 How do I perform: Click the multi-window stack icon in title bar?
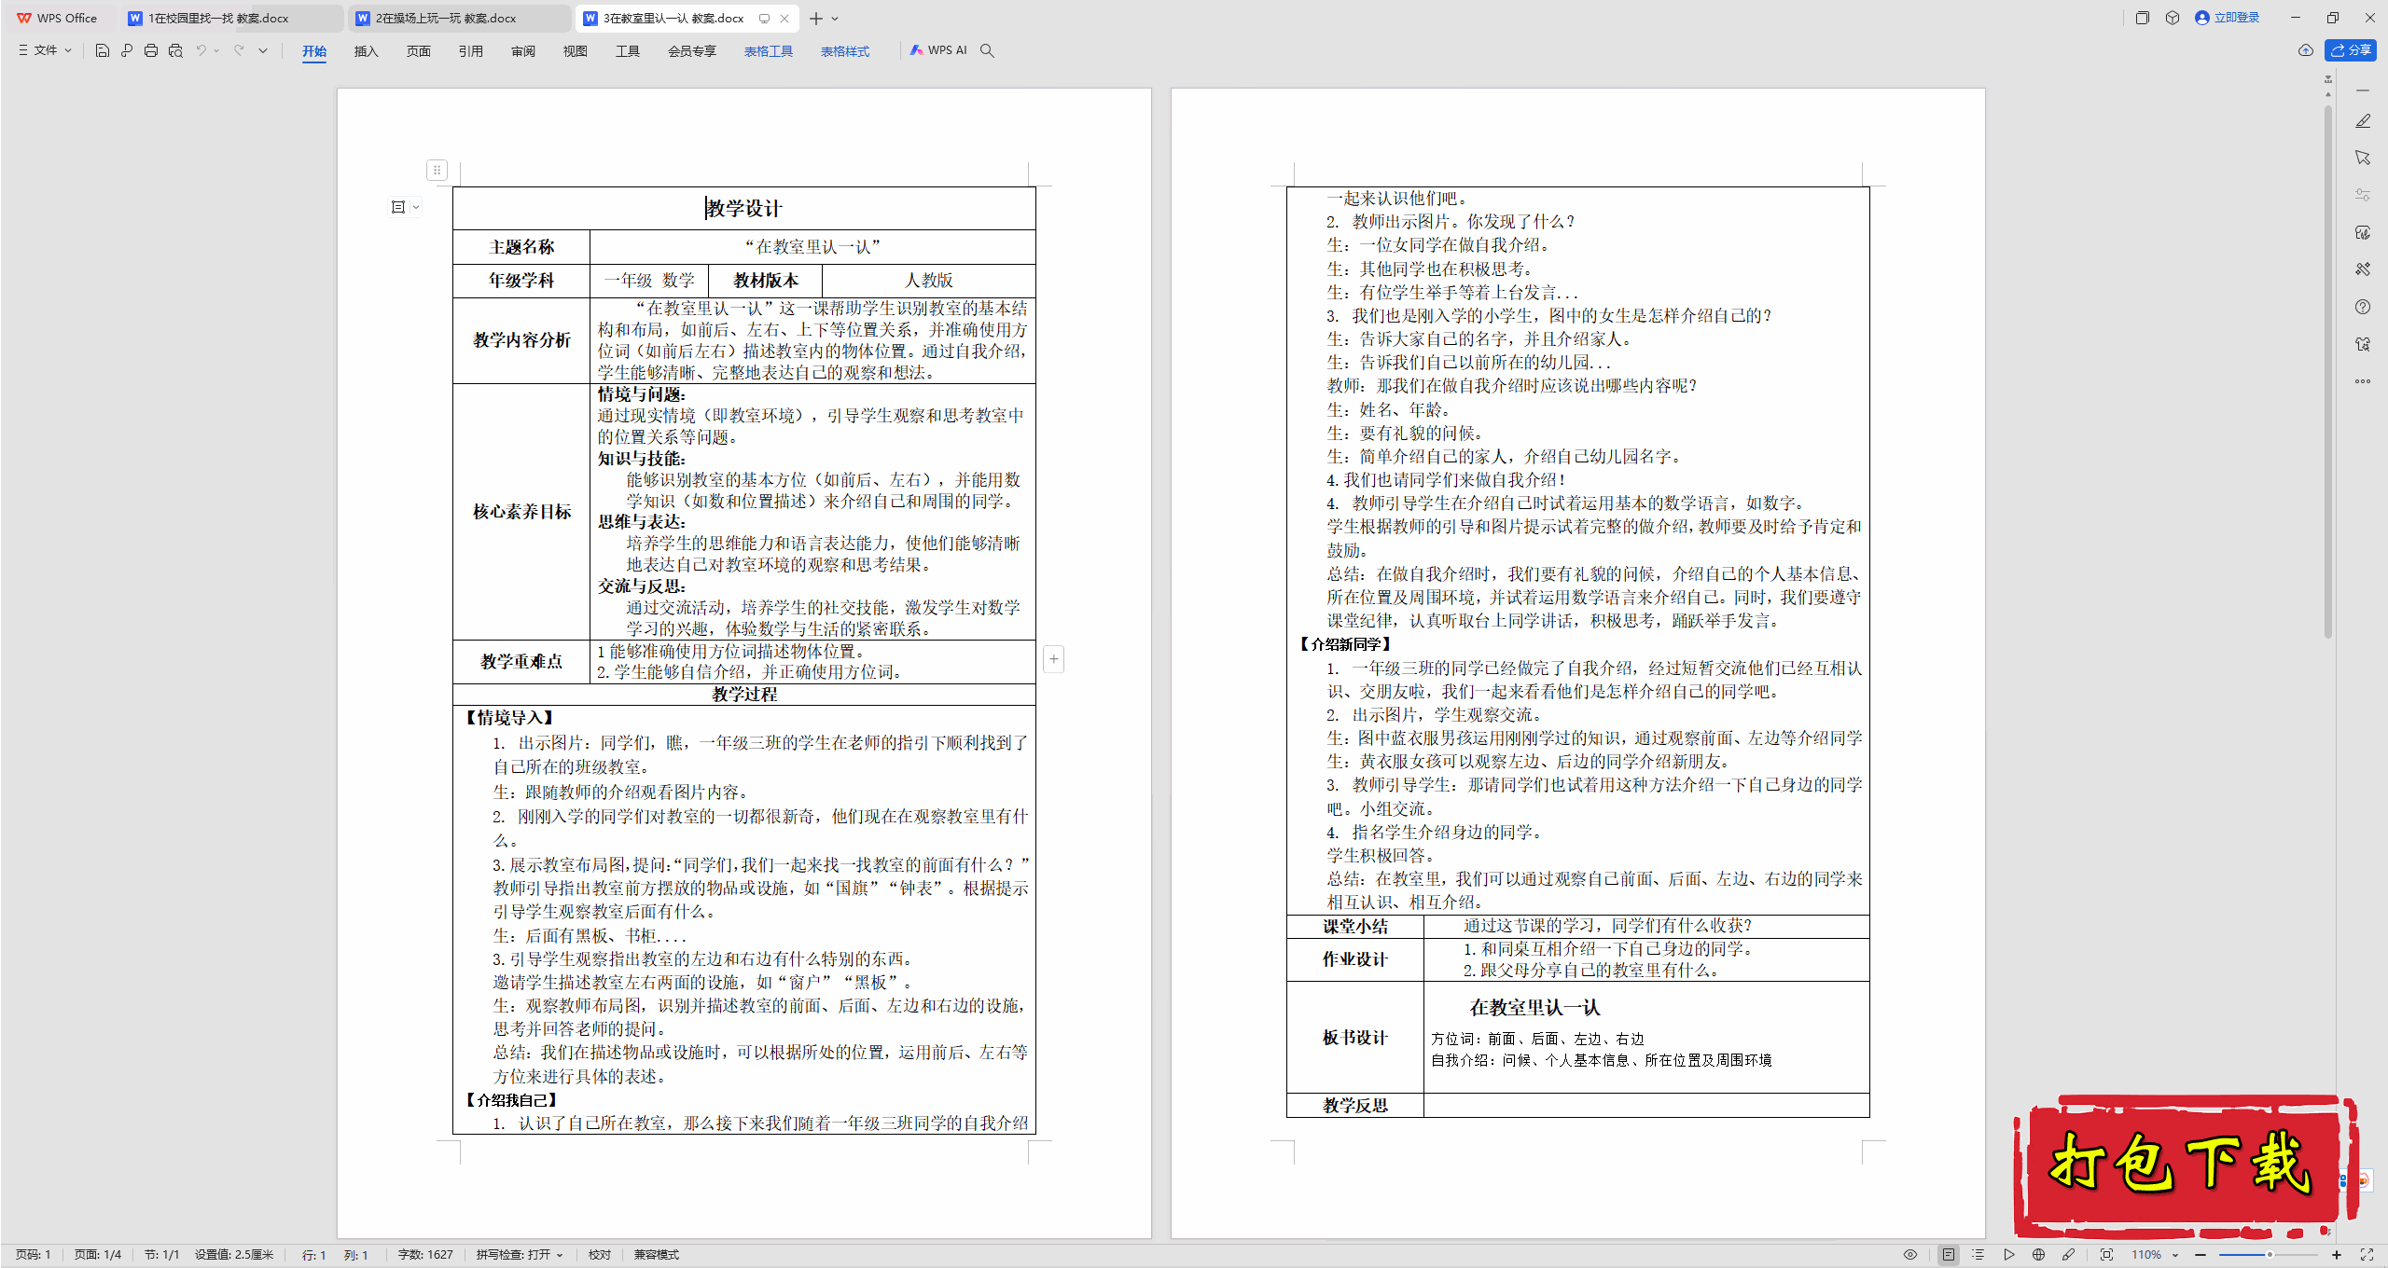(x=2142, y=18)
